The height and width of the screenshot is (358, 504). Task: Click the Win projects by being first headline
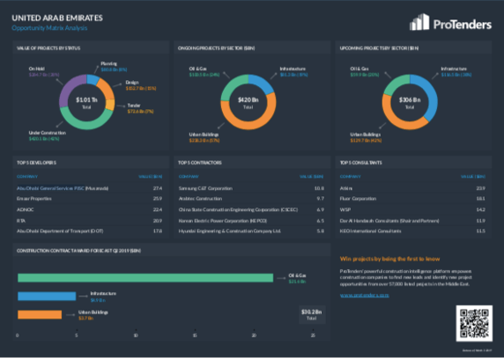point(389,259)
